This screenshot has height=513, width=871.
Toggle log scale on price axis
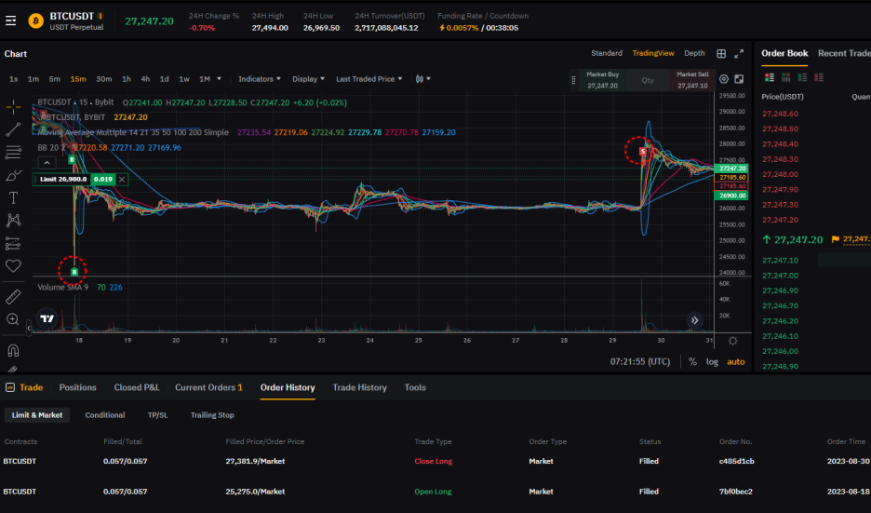(x=712, y=361)
